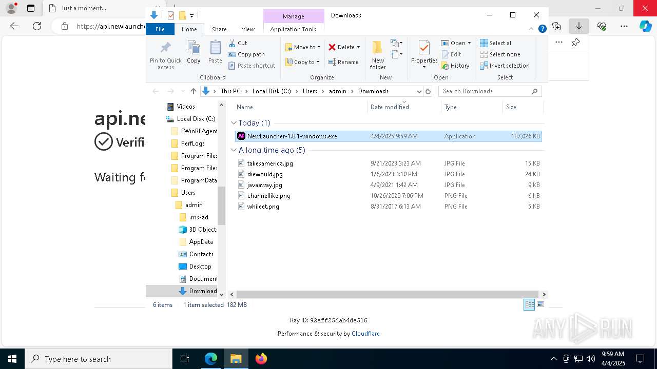657x369 pixels.
Task: Click the navigation pane vertical scrollbar
Action: 222,206
